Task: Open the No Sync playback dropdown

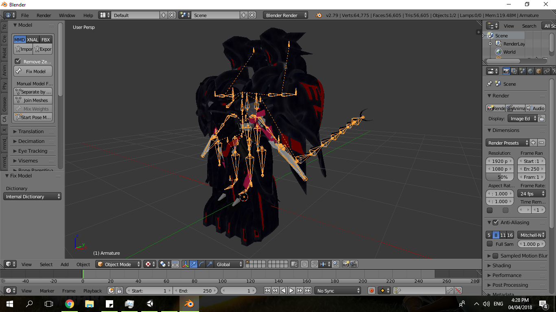Action: point(337,290)
